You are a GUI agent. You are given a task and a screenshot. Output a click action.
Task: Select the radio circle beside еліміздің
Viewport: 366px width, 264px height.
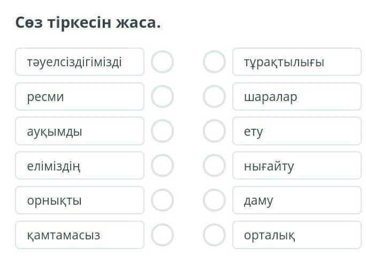pos(162,166)
